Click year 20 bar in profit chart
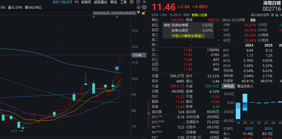 245,102
